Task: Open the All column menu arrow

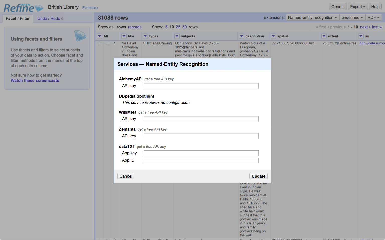Action: pos(100,36)
